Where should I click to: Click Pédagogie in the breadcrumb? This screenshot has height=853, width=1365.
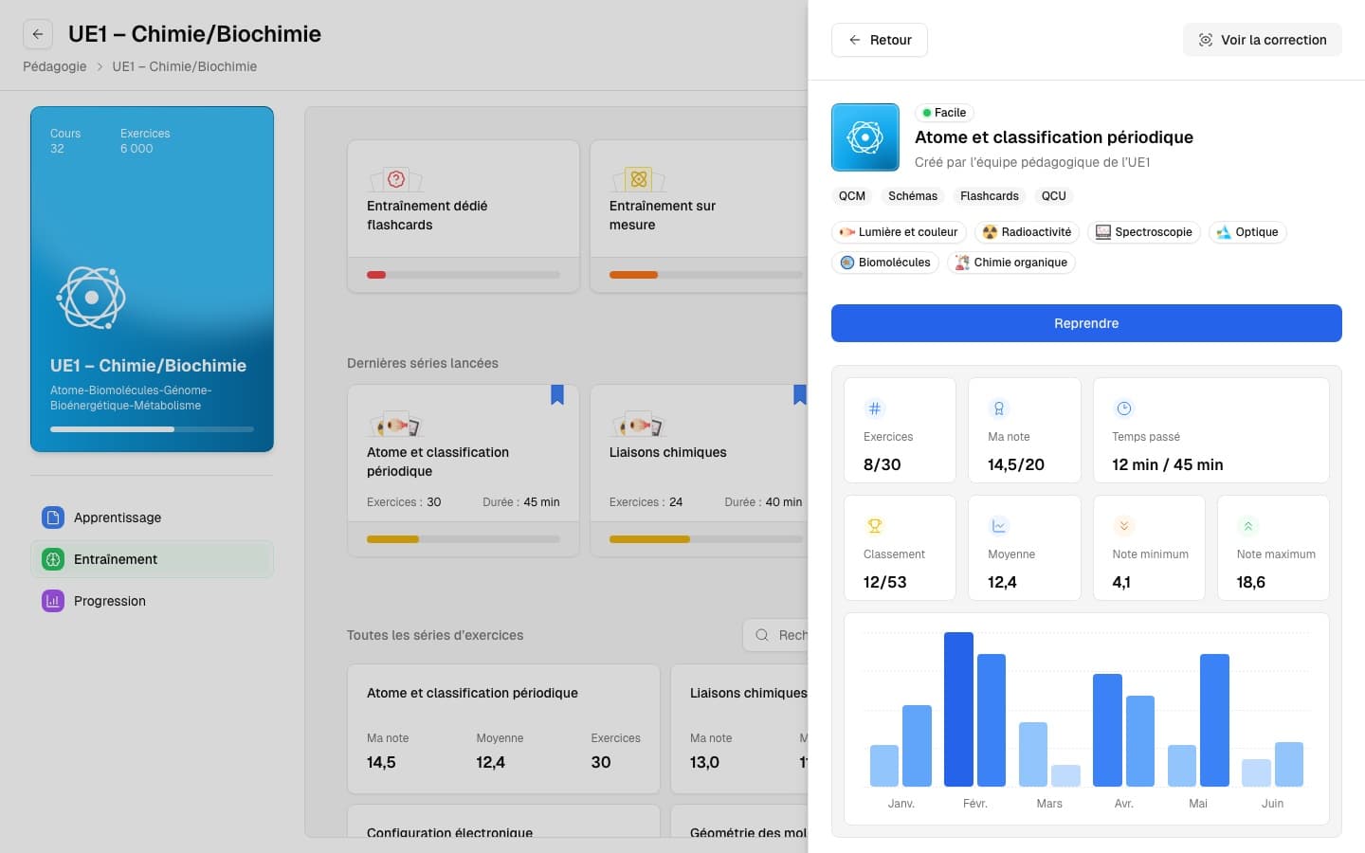point(54,66)
